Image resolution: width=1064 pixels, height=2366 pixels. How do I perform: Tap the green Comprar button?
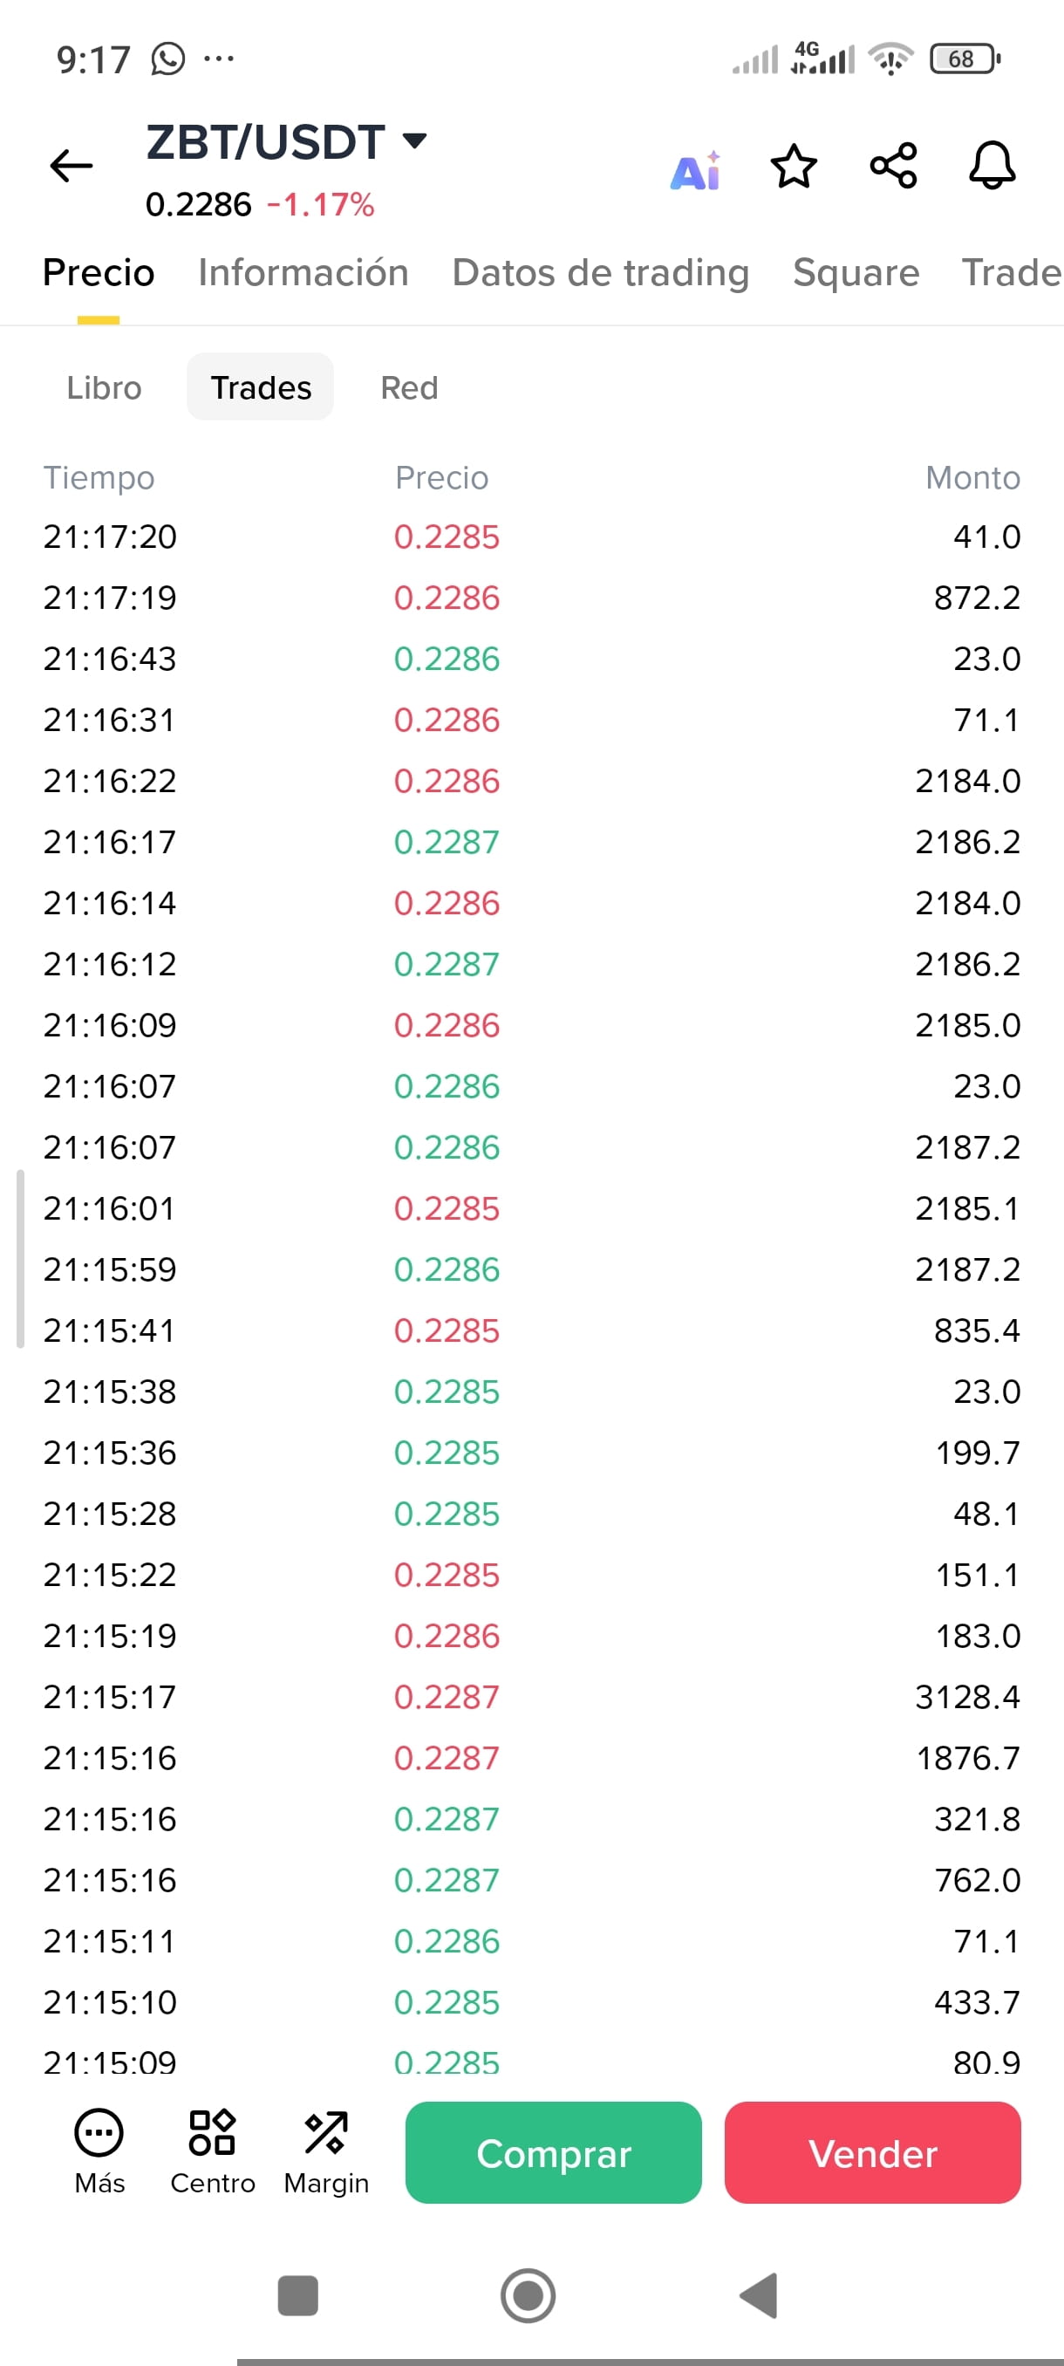pyautogui.click(x=554, y=2153)
